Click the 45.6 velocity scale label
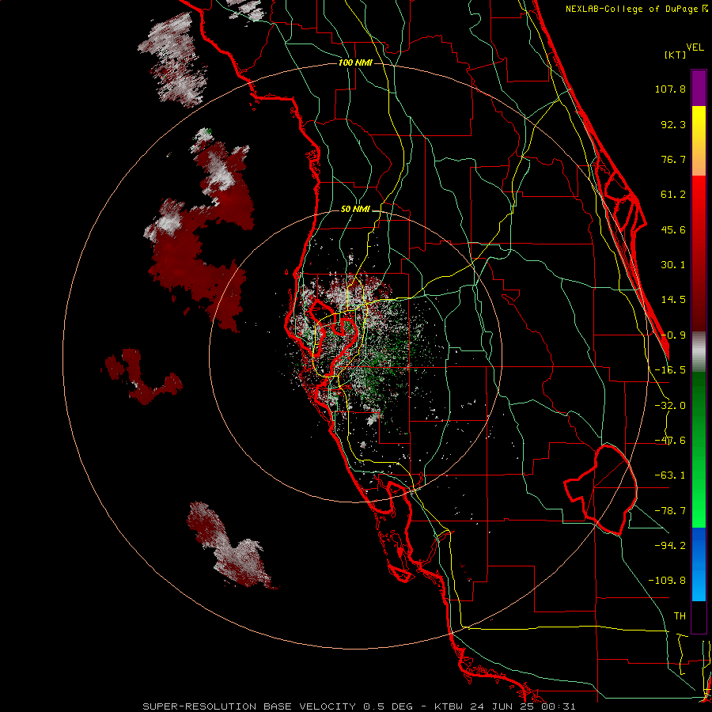 click(673, 229)
